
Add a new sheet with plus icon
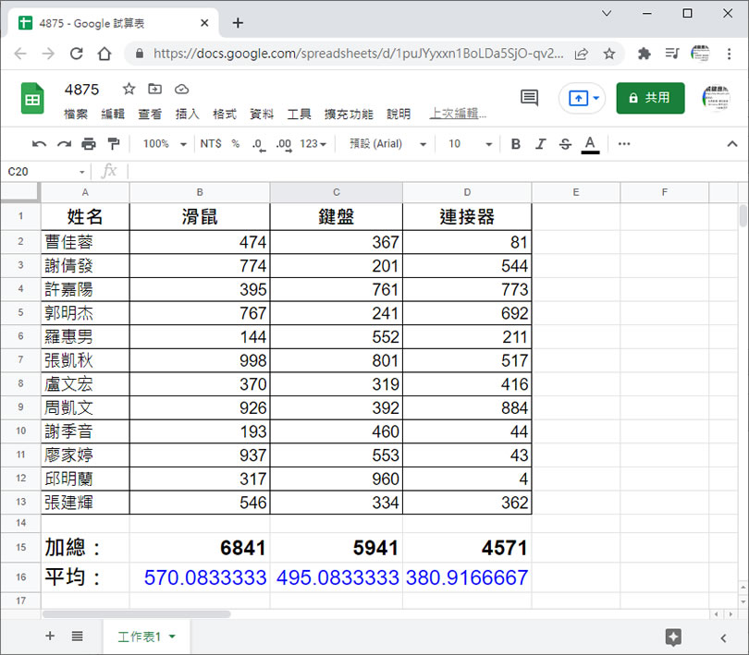tap(50, 636)
